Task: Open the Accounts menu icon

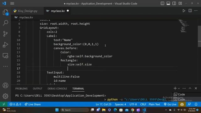Action: [6, 85]
